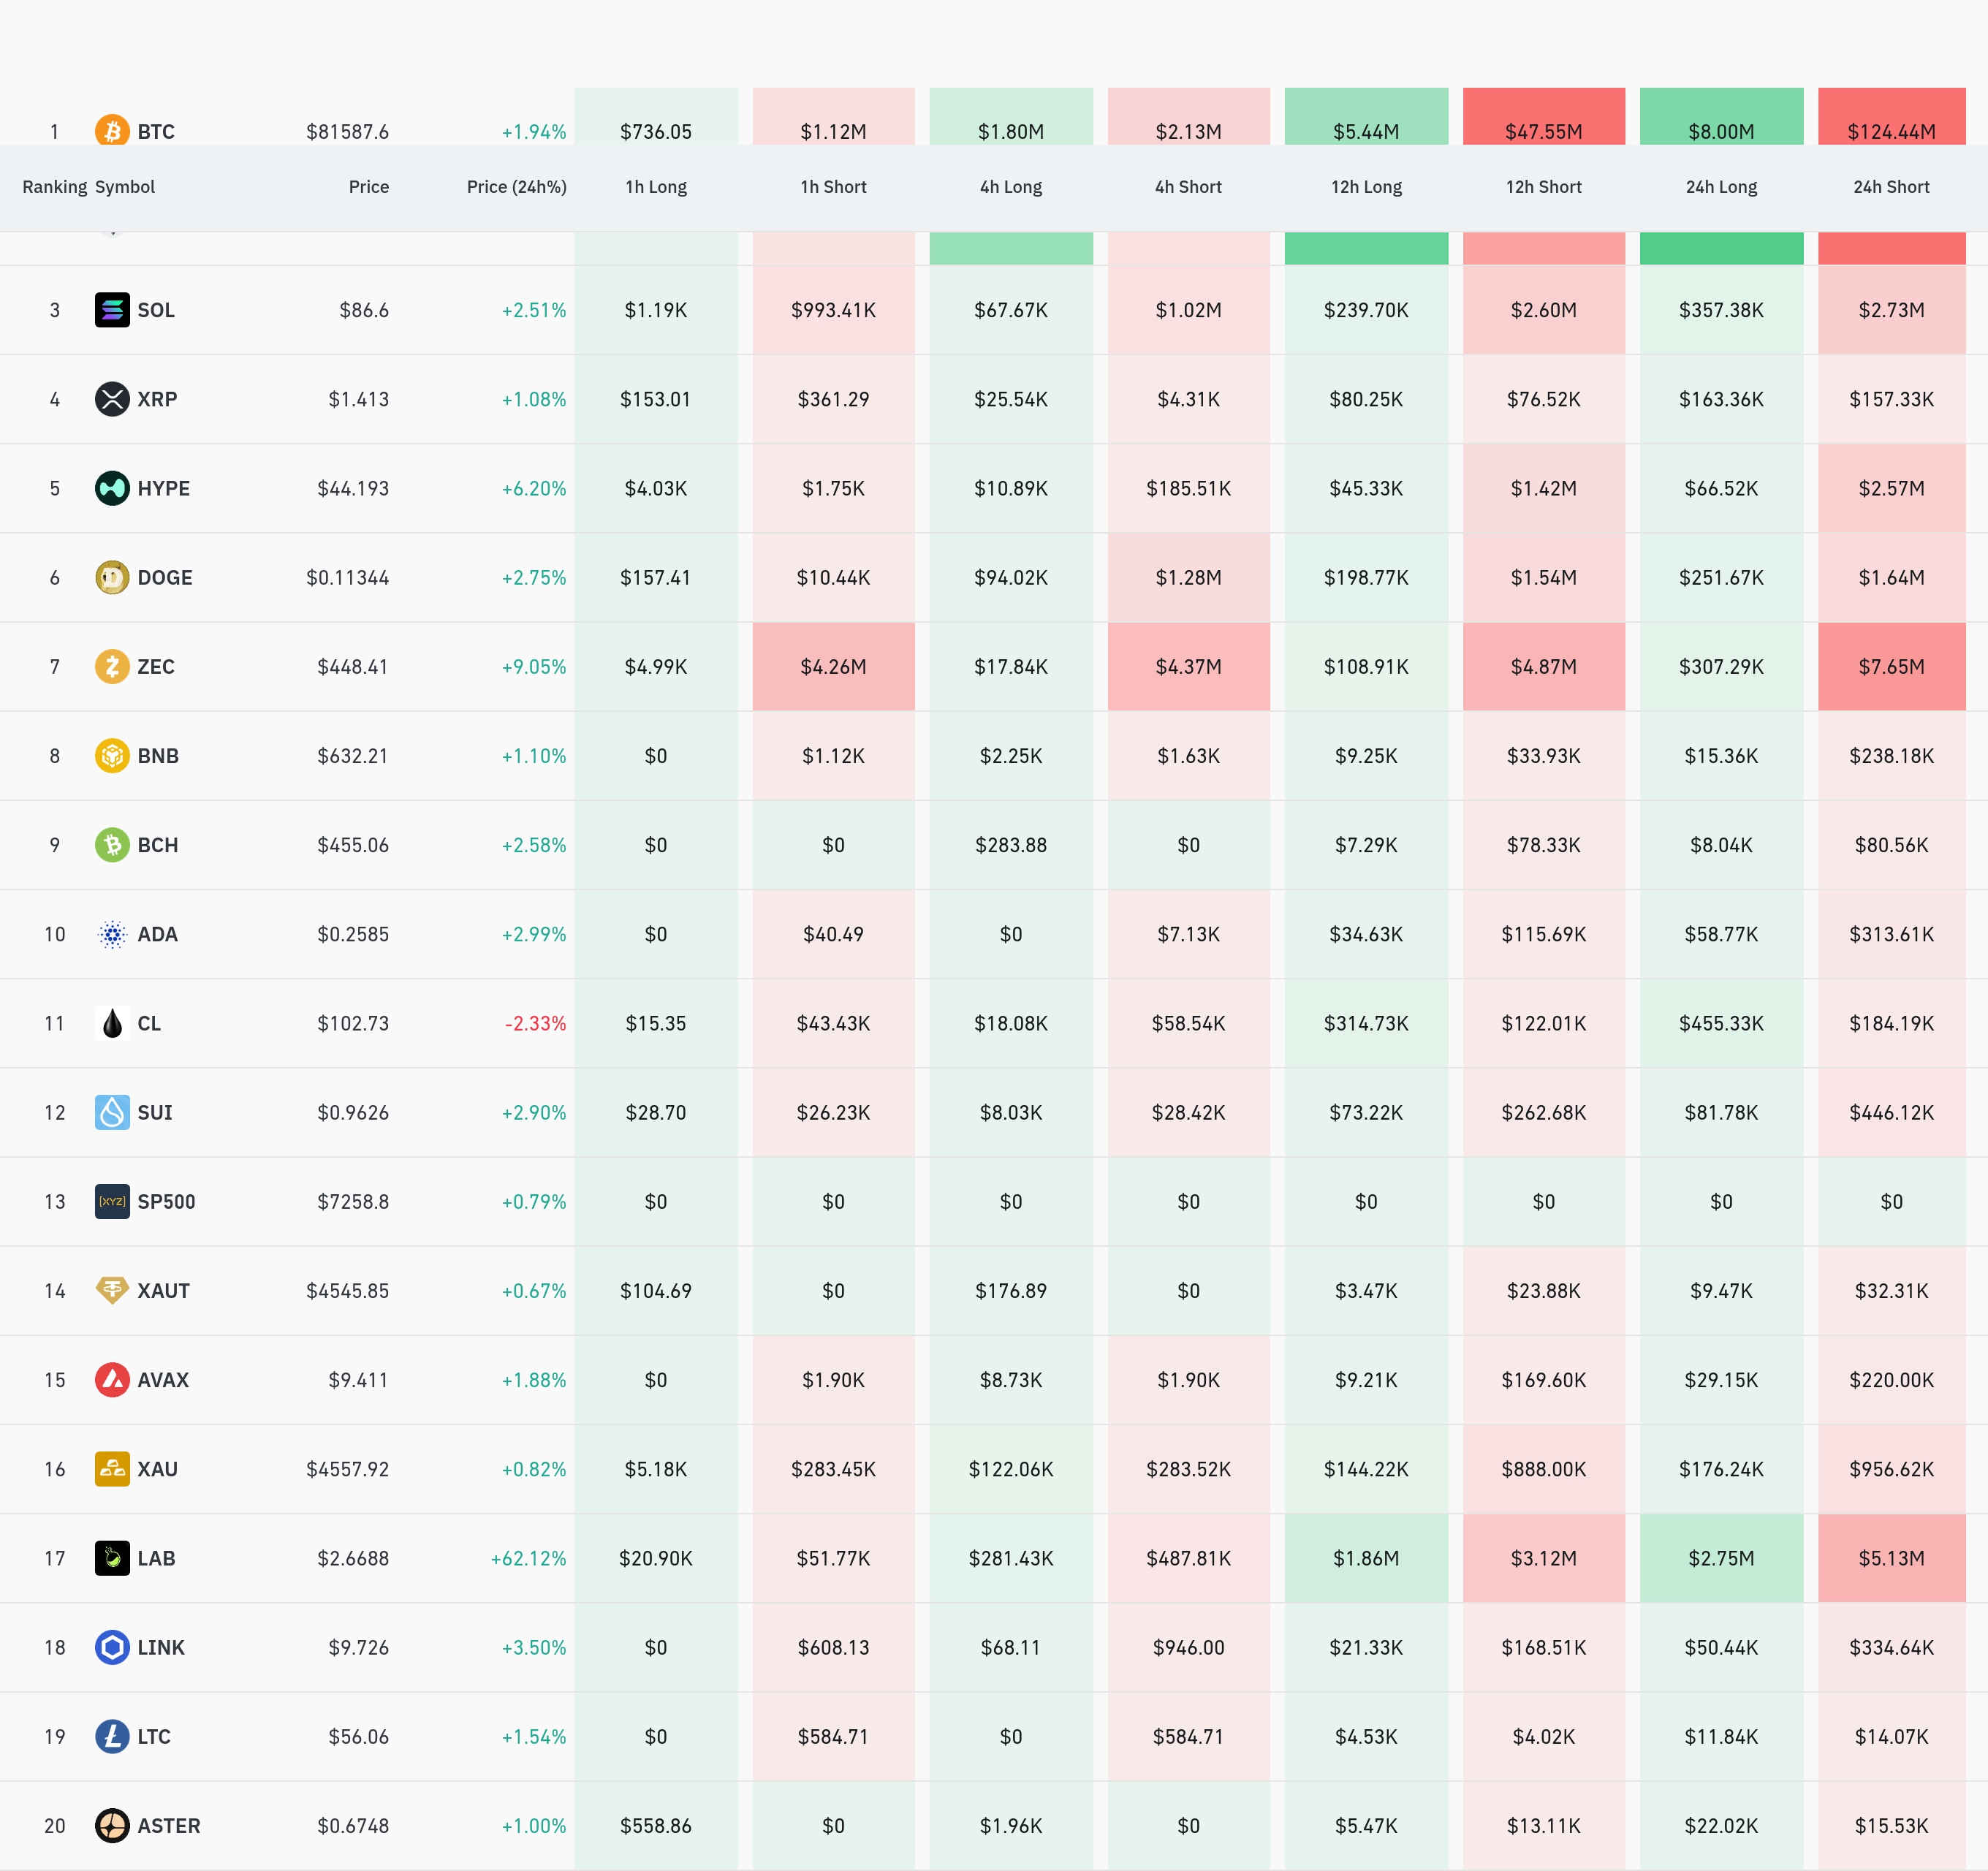The image size is (1988, 1871).
Task: Sort by 24h Long column header
Action: tap(1721, 187)
